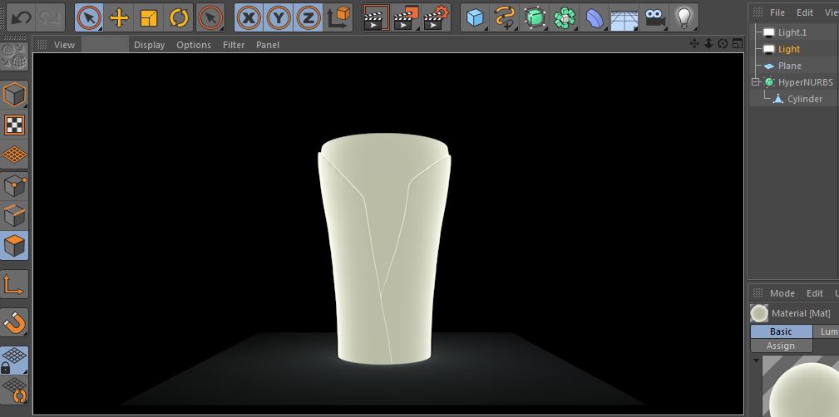Open Attribute Manager Mode menu
The width and height of the screenshot is (839, 417).
pyautogui.click(x=782, y=293)
